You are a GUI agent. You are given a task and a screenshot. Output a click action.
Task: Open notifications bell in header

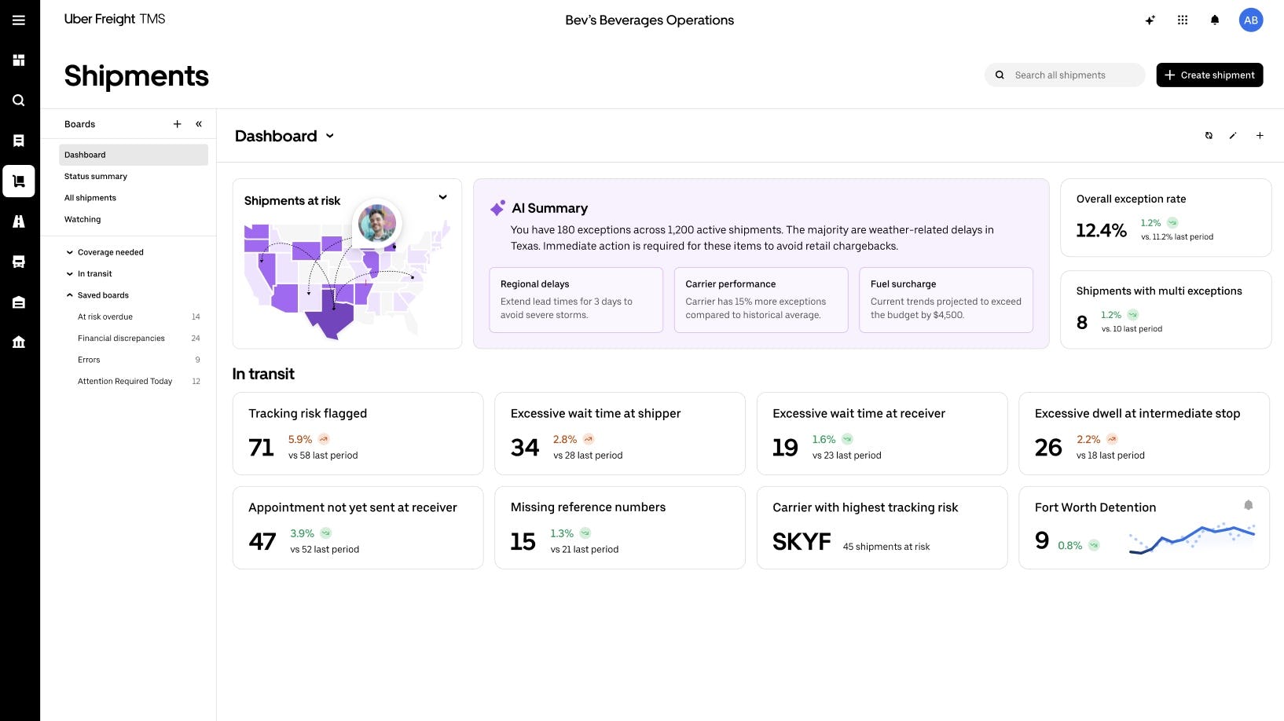click(x=1215, y=20)
